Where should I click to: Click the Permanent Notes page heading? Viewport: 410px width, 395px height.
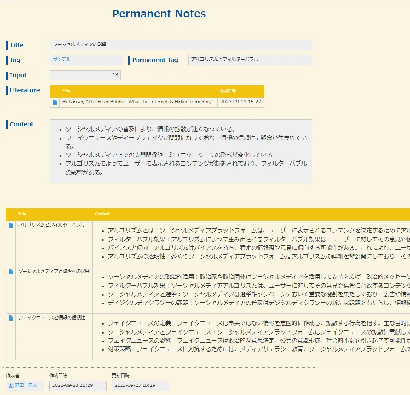[159, 14]
